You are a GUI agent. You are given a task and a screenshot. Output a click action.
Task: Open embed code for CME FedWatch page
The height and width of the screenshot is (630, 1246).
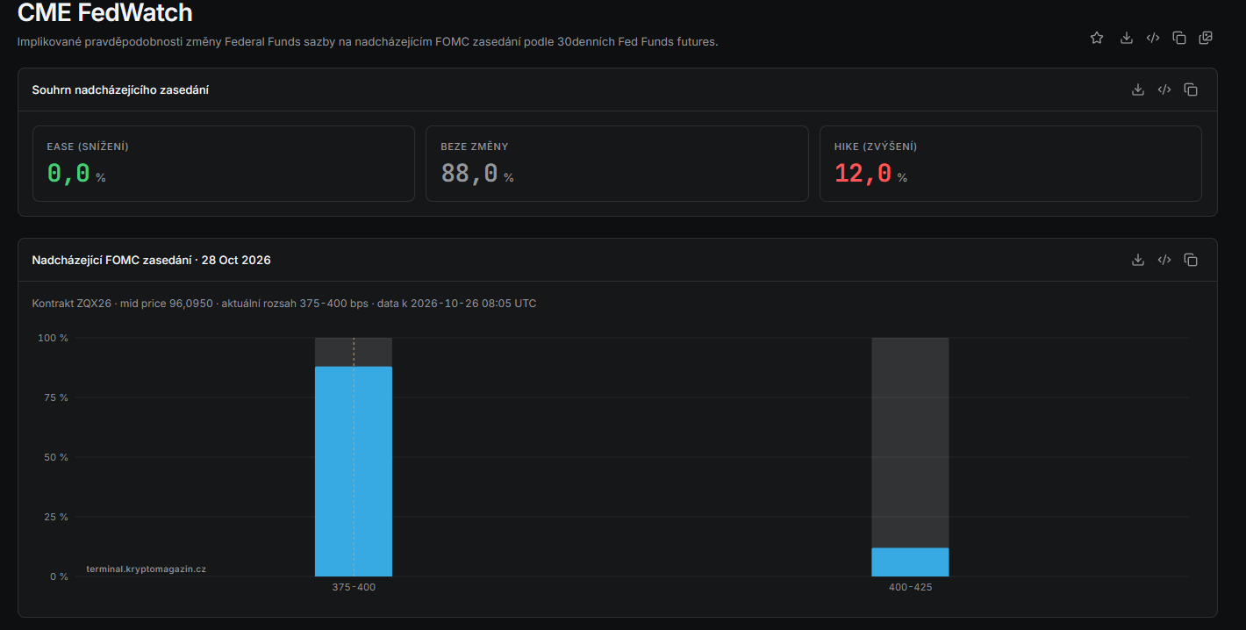point(1153,38)
